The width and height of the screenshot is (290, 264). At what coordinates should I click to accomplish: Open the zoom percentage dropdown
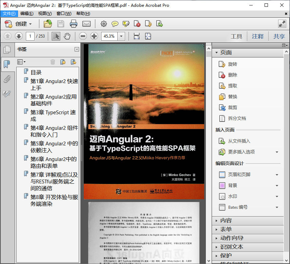click(x=121, y=36)
